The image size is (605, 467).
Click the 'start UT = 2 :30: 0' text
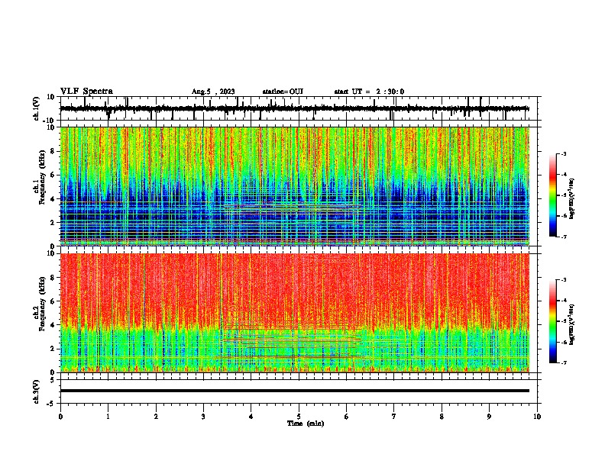coord(369,92)
